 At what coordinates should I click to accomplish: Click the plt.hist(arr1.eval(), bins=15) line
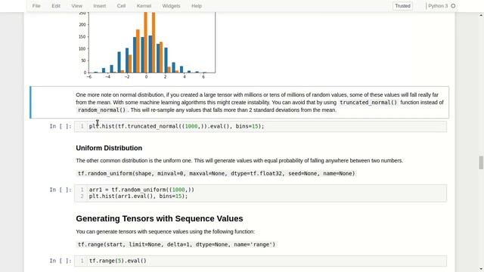click(138, 196)
